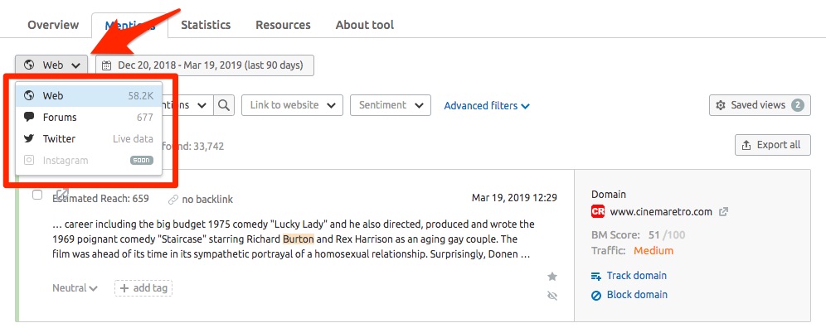The width and height of the screenshot is (826, 328).
Task: Click the search magnifier icon
Action: coord(224,105)
